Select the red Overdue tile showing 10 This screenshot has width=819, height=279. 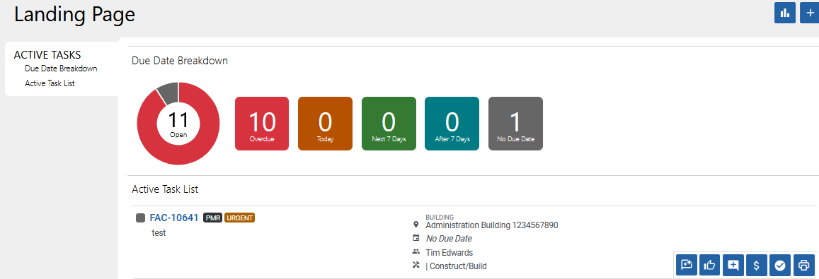pyautogui.click(x=262, y=124)
